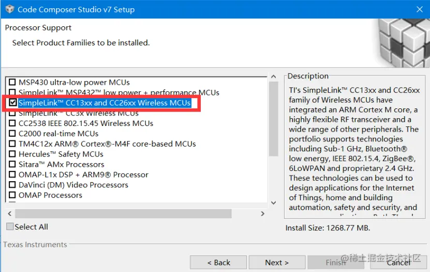
Task: Click the disabled Finish button
Action: (x=336, y=262)
